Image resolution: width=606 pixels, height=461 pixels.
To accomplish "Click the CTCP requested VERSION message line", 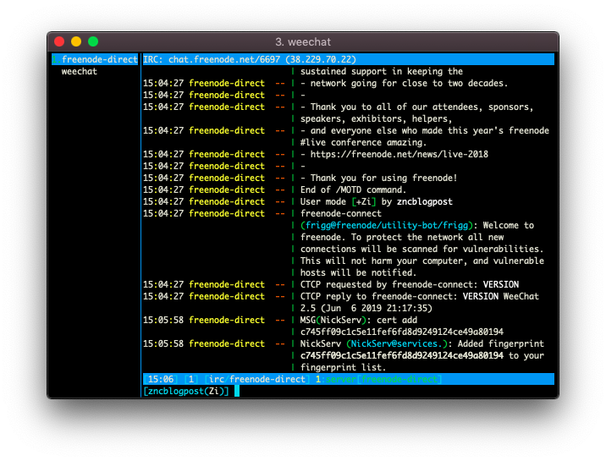I will click(x=410, y=284).
